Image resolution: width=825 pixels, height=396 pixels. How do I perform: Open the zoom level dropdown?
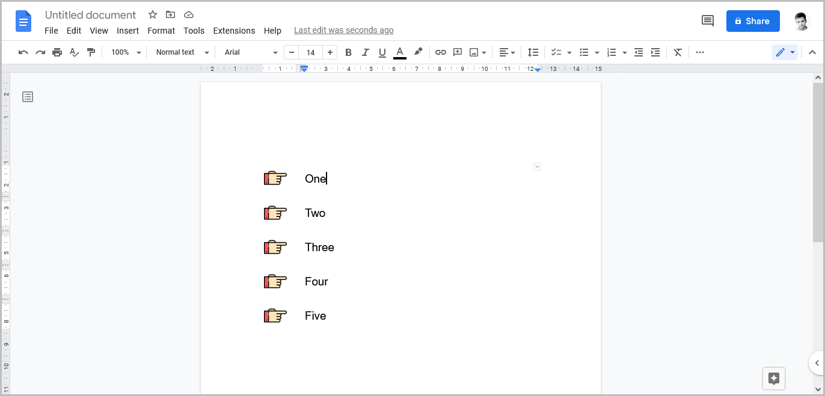click(x=124, y=52)
